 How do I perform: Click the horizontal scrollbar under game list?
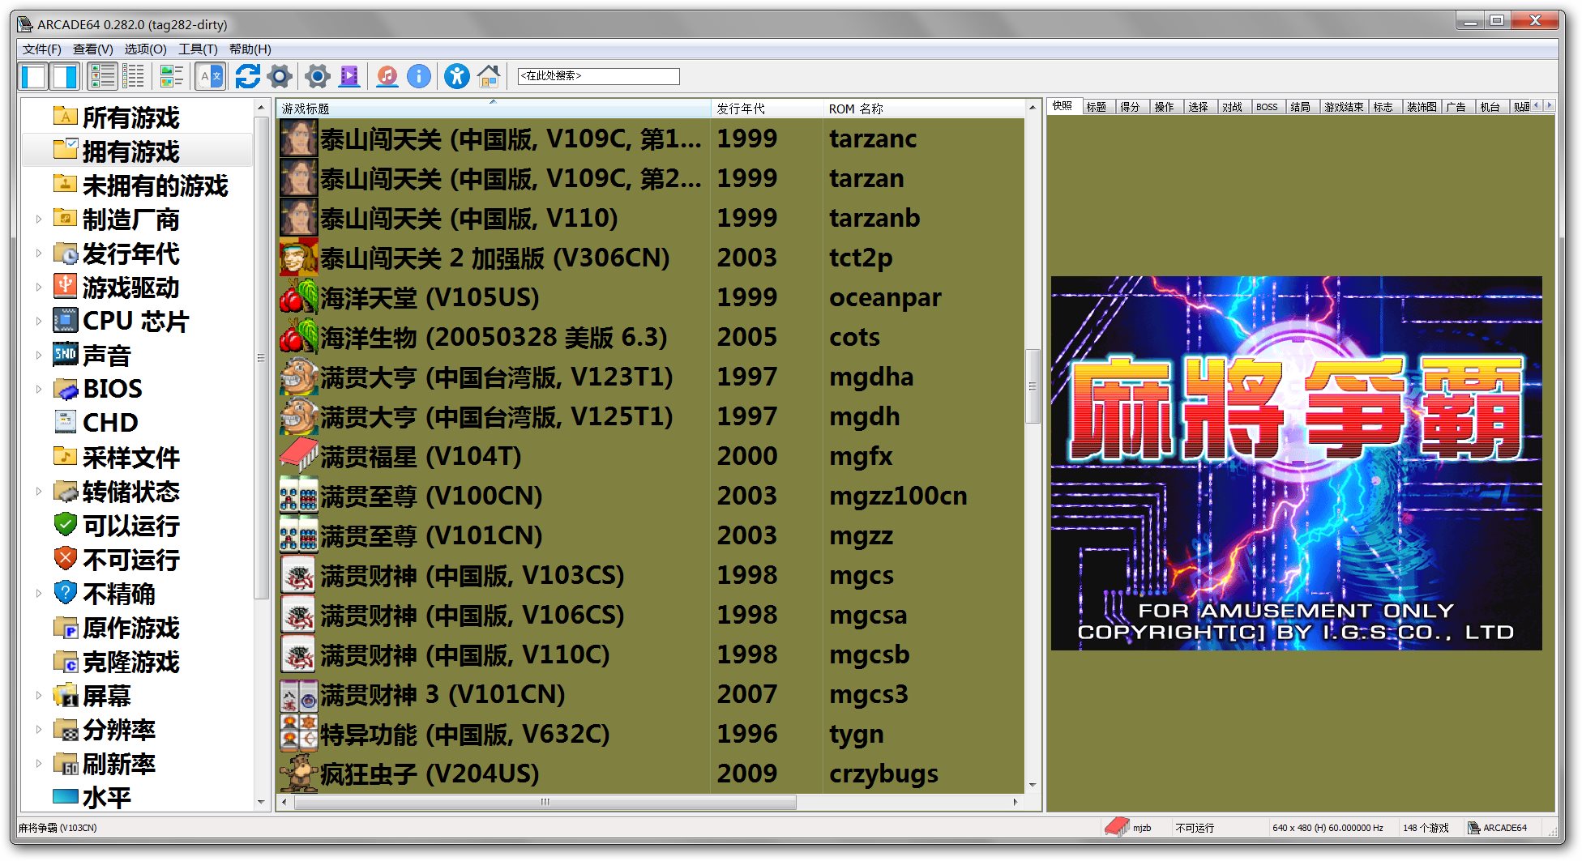(545, 802)
